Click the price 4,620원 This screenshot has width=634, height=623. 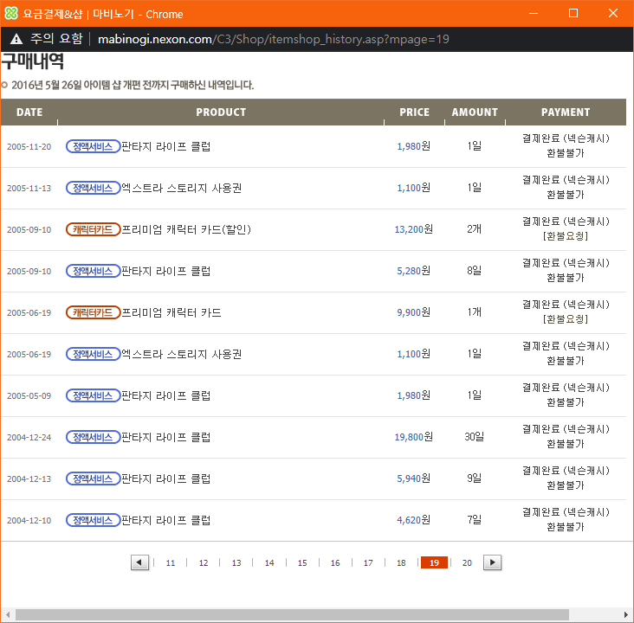pos(414,520)
